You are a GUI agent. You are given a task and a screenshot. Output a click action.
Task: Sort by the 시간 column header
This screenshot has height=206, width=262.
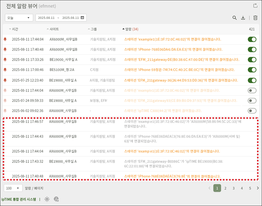point(15,29)
